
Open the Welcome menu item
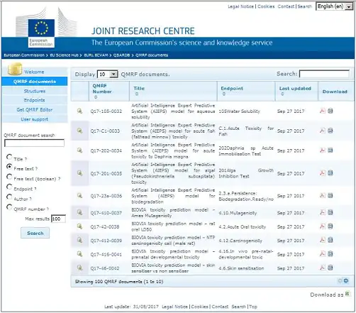pyautogui.click(x=34, y=72)
